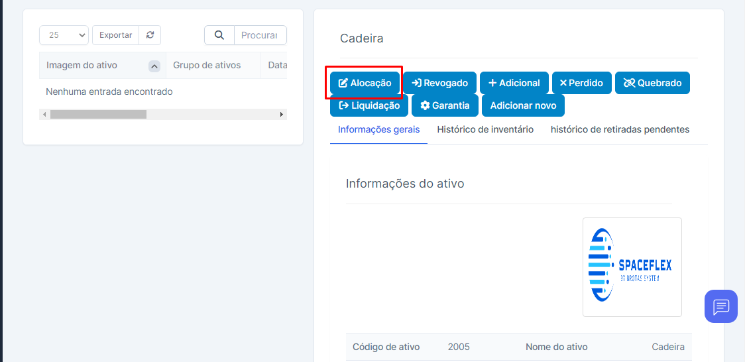The height and width of the screenshot is (362, 745).
Task: Focus the Procurar search field
Action: (x=260, y=35)
